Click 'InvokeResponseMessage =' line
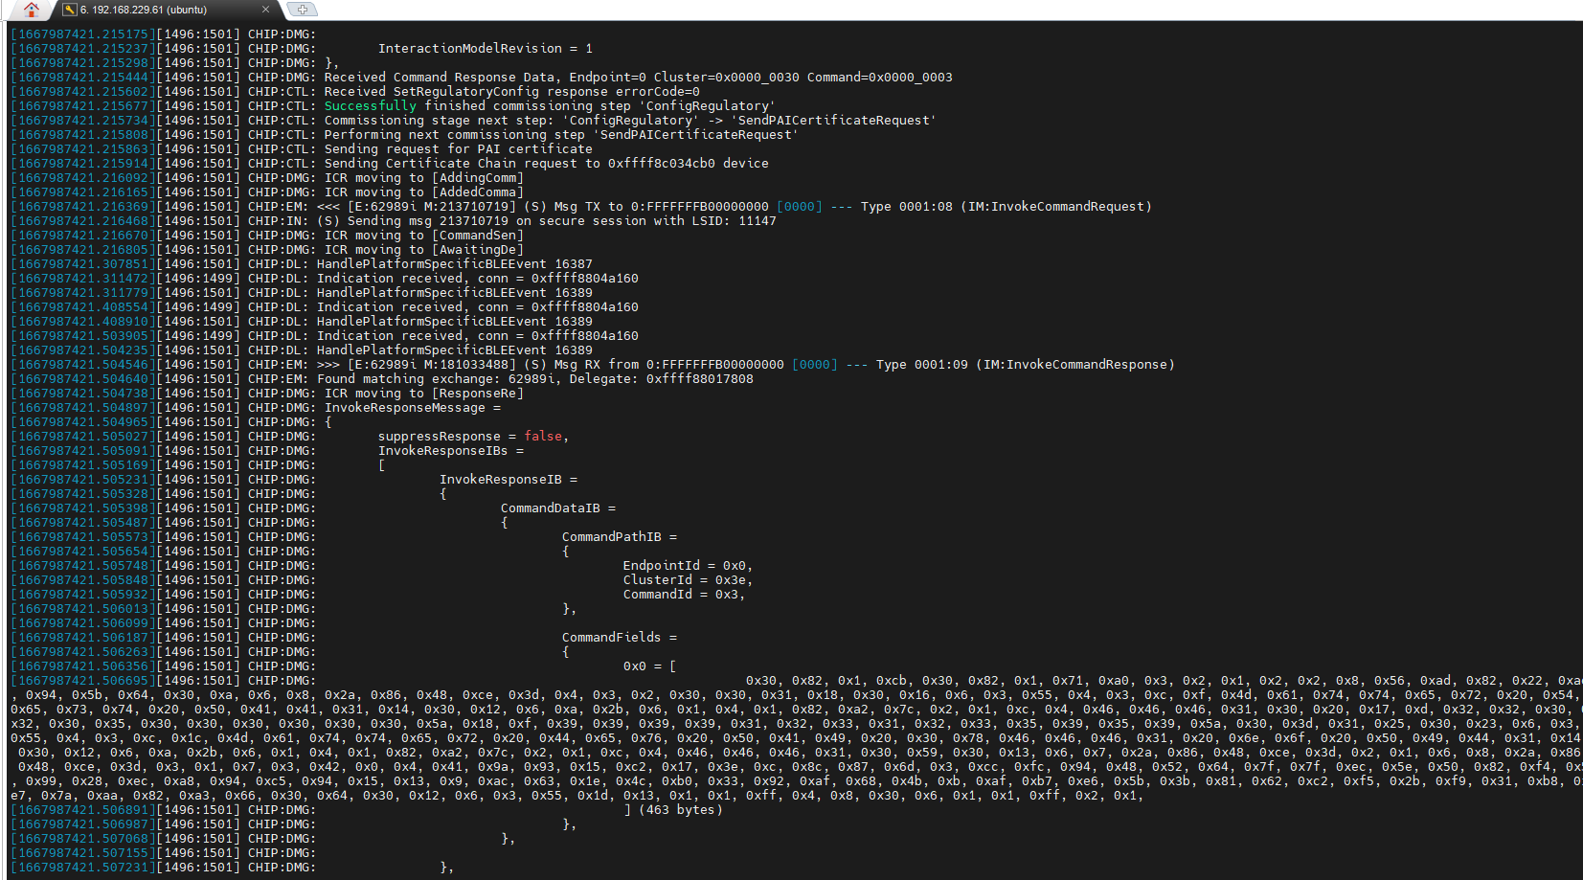Screen dimensions: 1583x880 click(413, 408)
